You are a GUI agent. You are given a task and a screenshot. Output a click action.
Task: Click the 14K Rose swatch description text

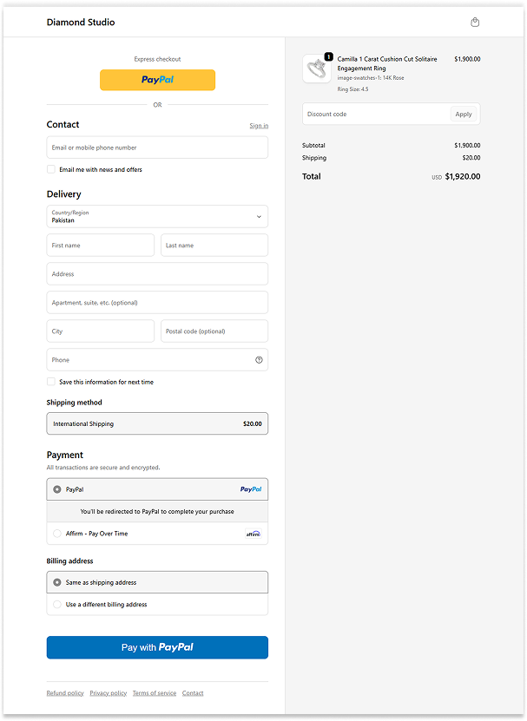tap(371, 78)
